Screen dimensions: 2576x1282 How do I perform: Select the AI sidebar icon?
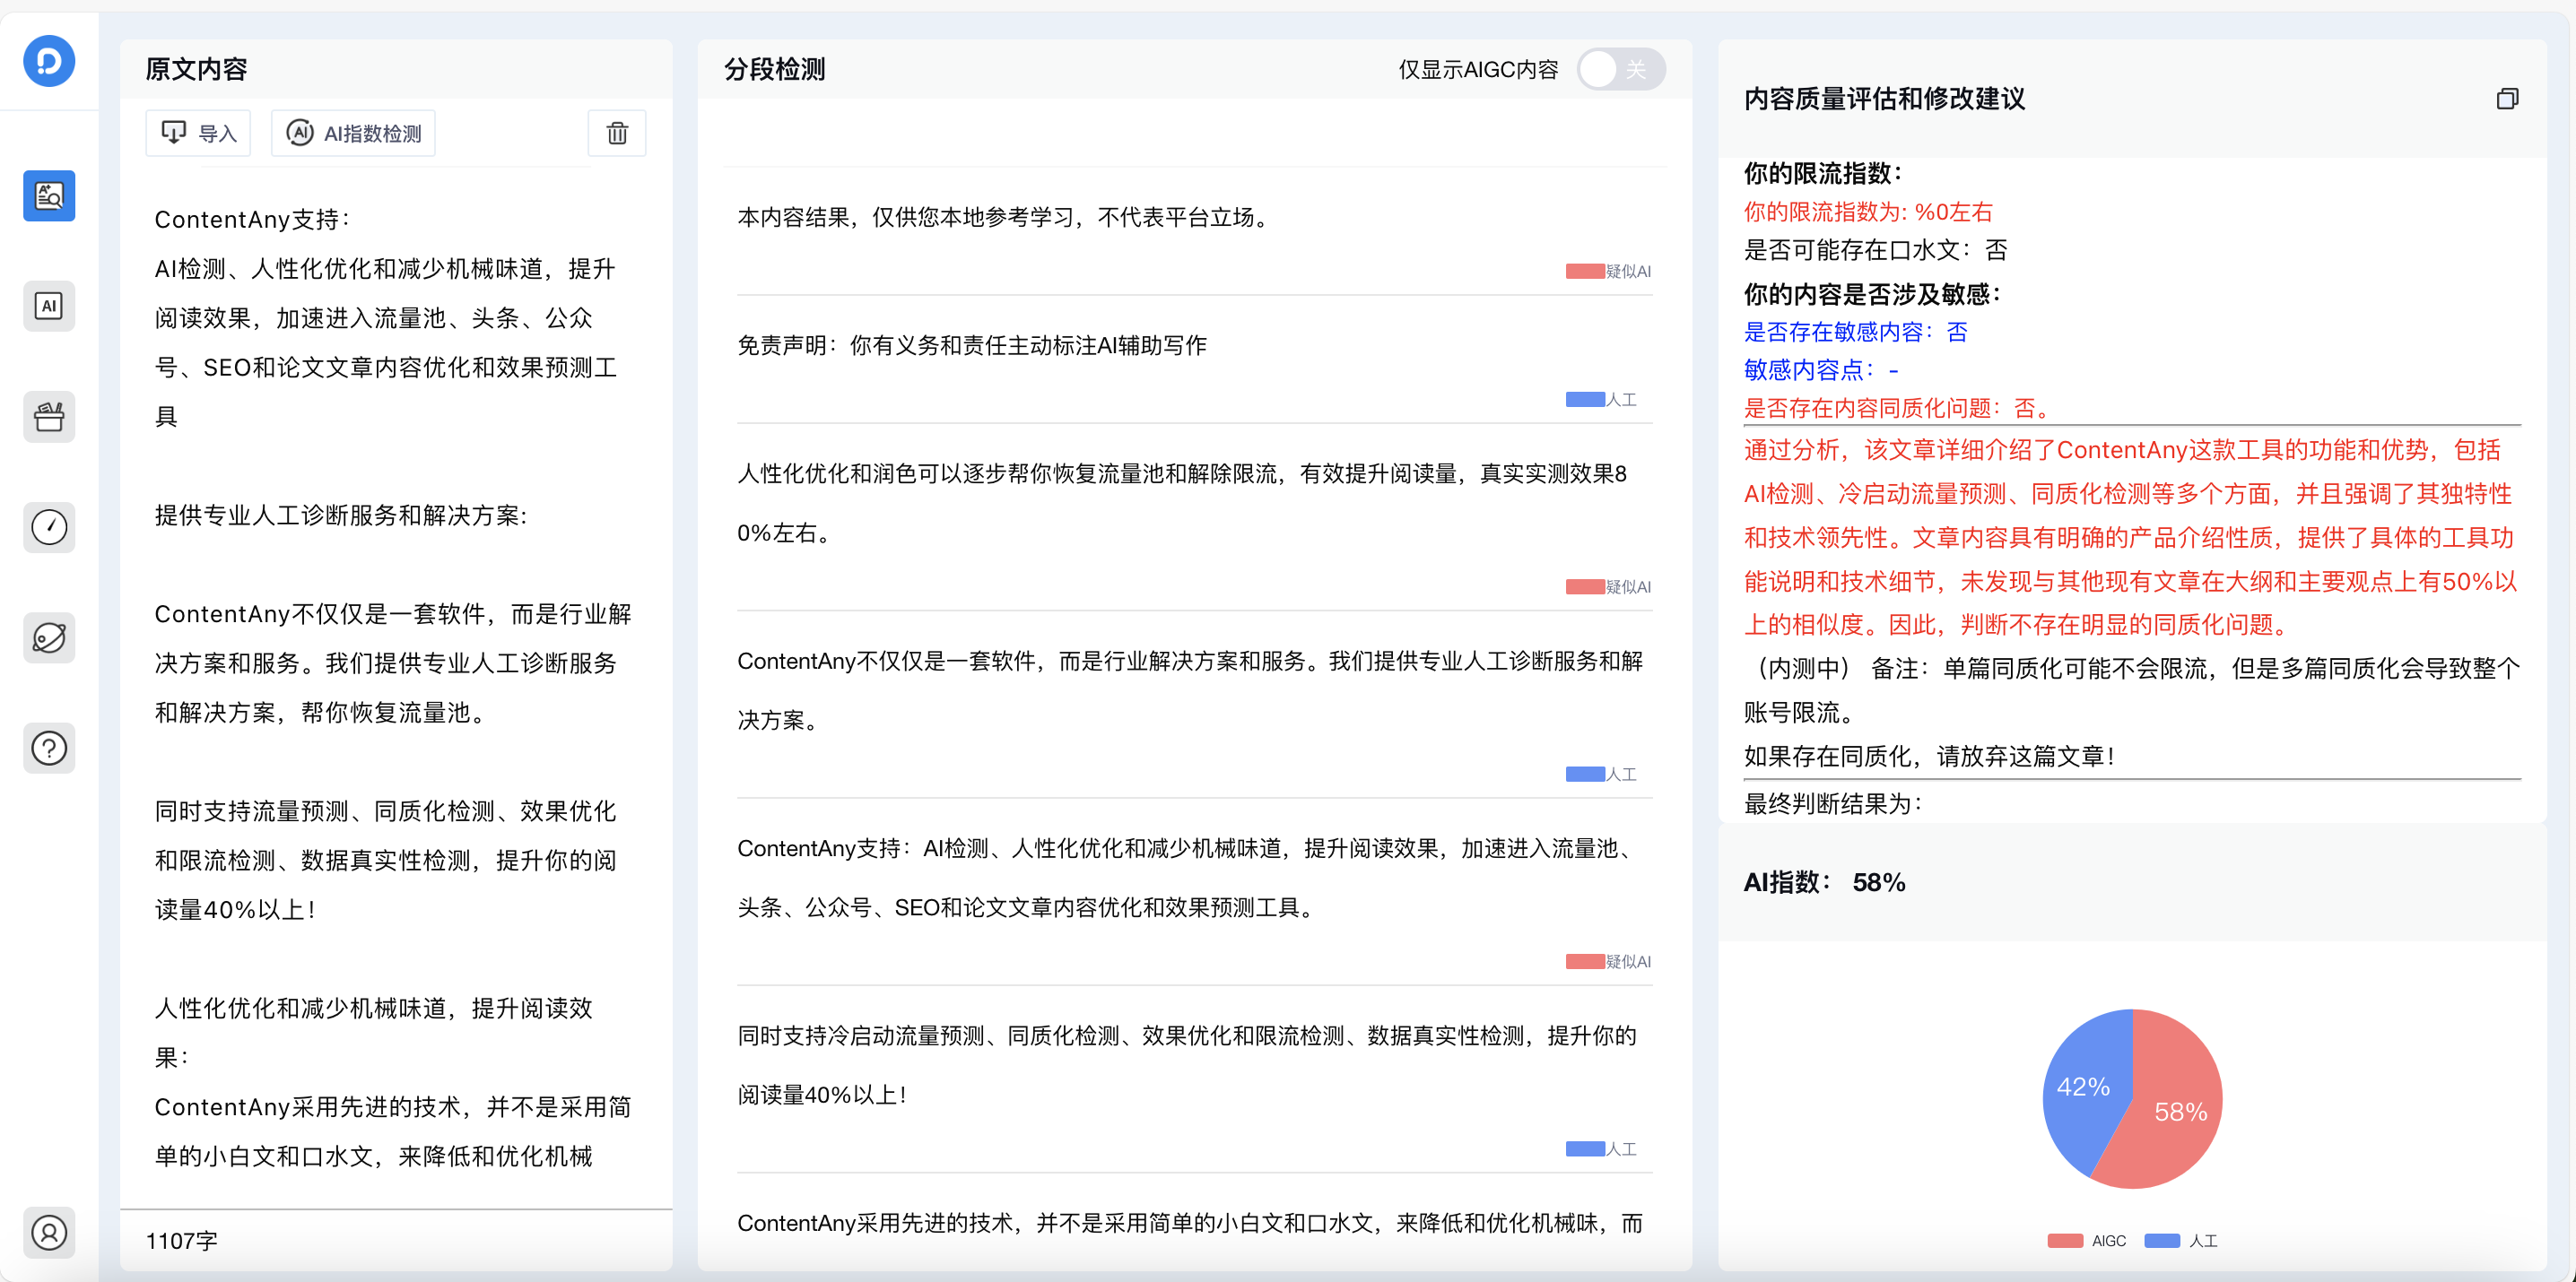[49, 306]
